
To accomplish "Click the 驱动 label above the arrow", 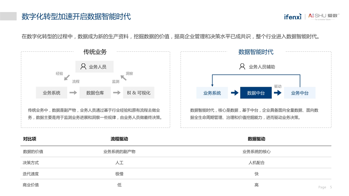I will 278,86.
